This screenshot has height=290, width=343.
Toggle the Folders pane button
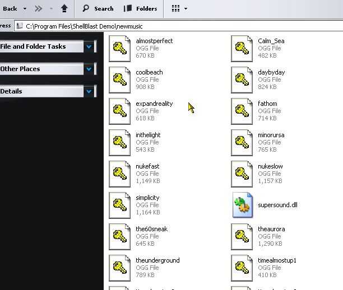140,9
